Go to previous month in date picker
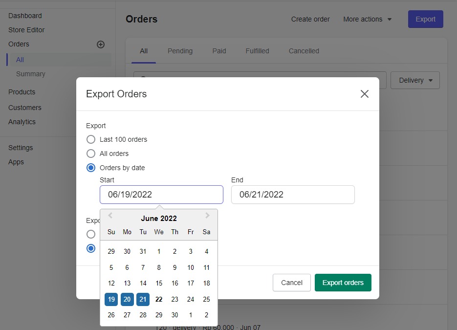 coord(110,216)
